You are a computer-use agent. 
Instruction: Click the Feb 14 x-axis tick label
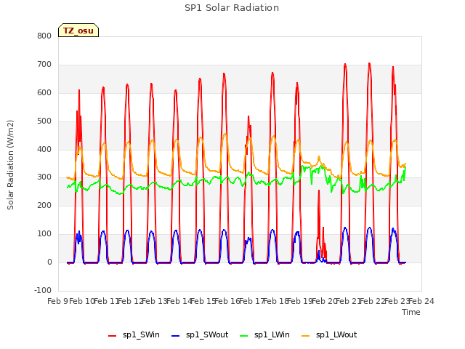click(x=179, y=301)
